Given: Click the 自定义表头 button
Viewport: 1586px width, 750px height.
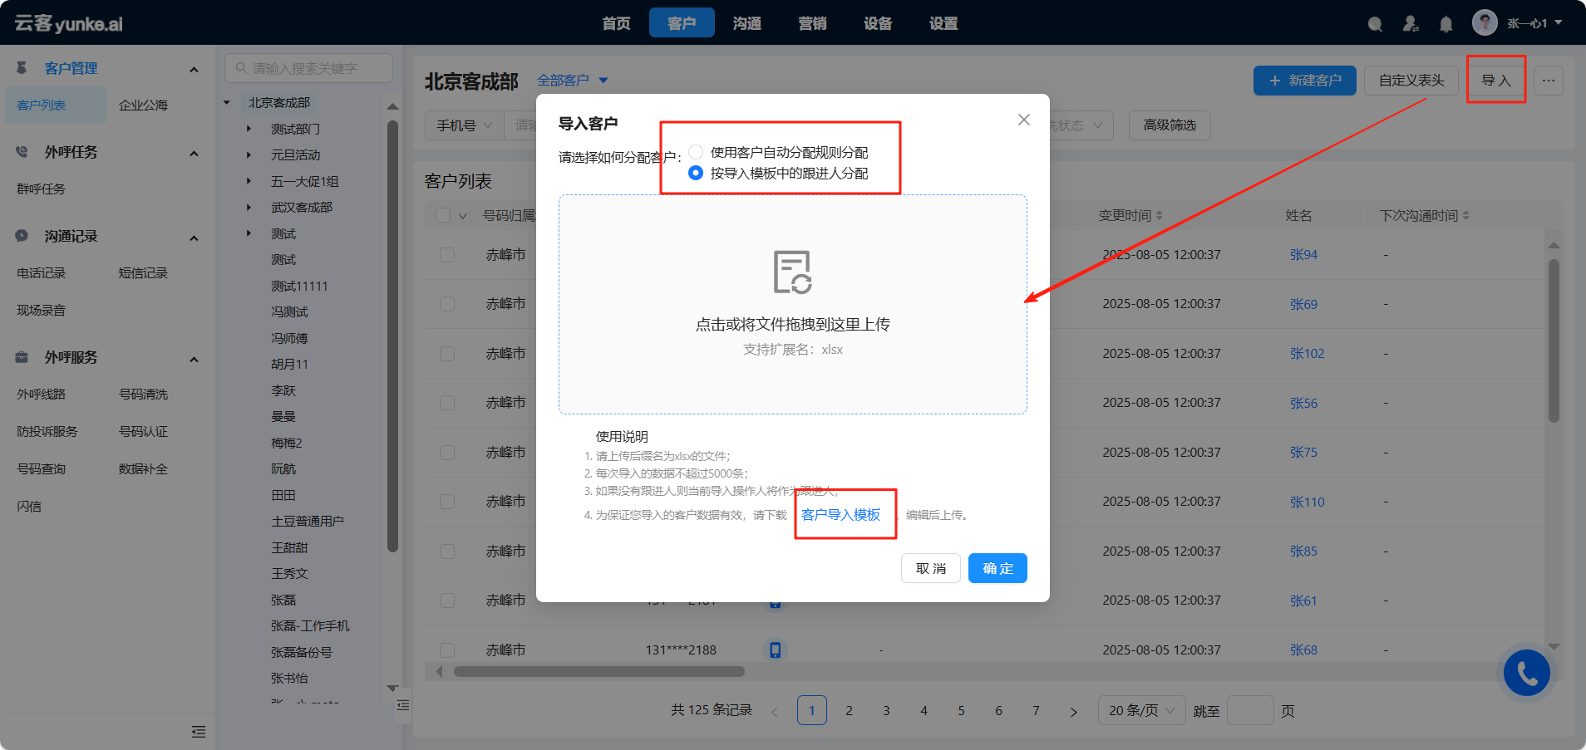Looking at the screenshot, I should (x=1411, y=81).
